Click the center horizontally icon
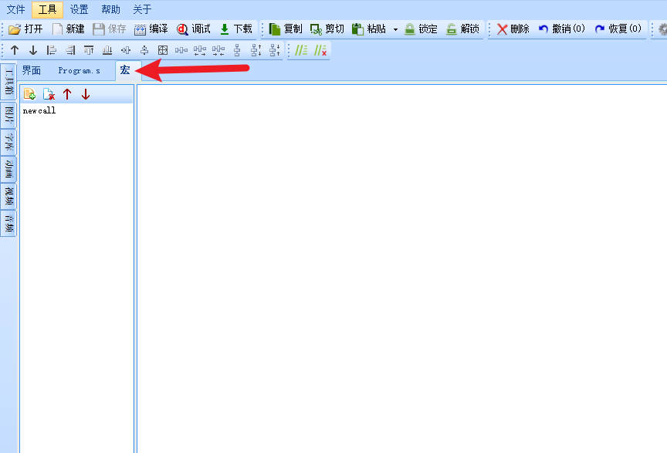This screenshot has width=667, height=453. [126, 50]
